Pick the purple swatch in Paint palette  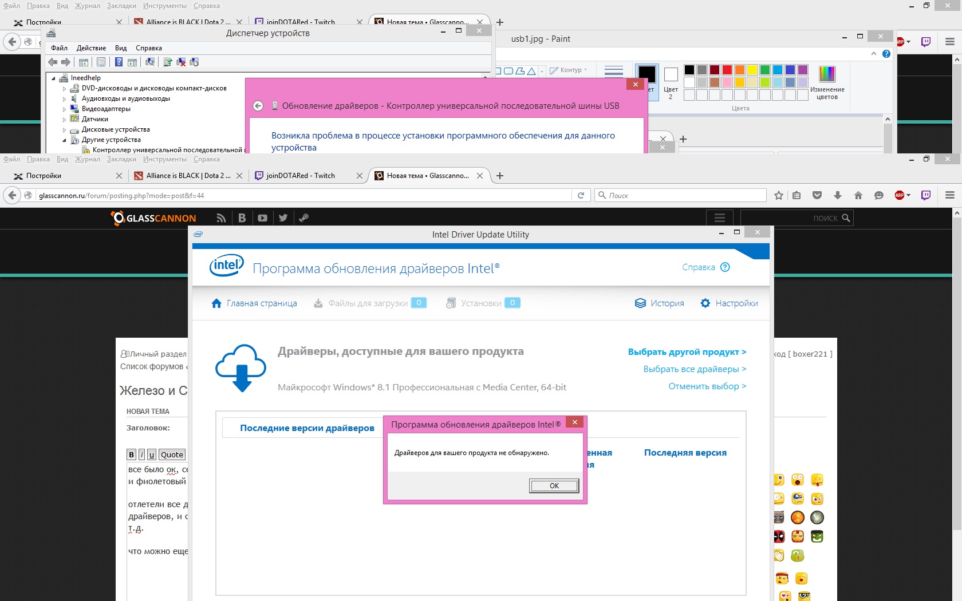[803, 70]
